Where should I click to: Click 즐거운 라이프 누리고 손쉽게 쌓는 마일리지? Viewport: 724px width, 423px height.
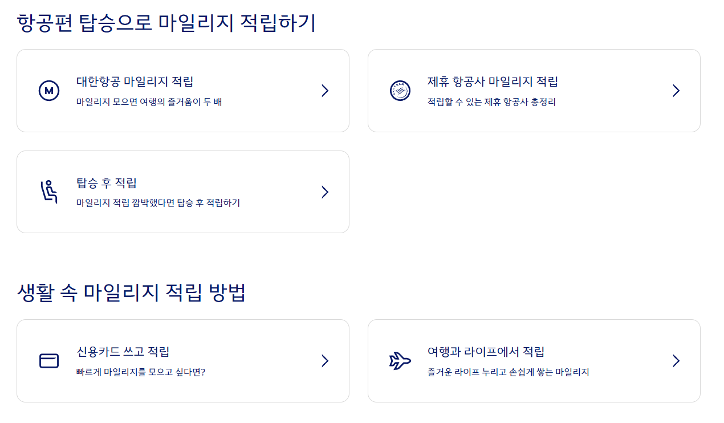pos(508,373)
